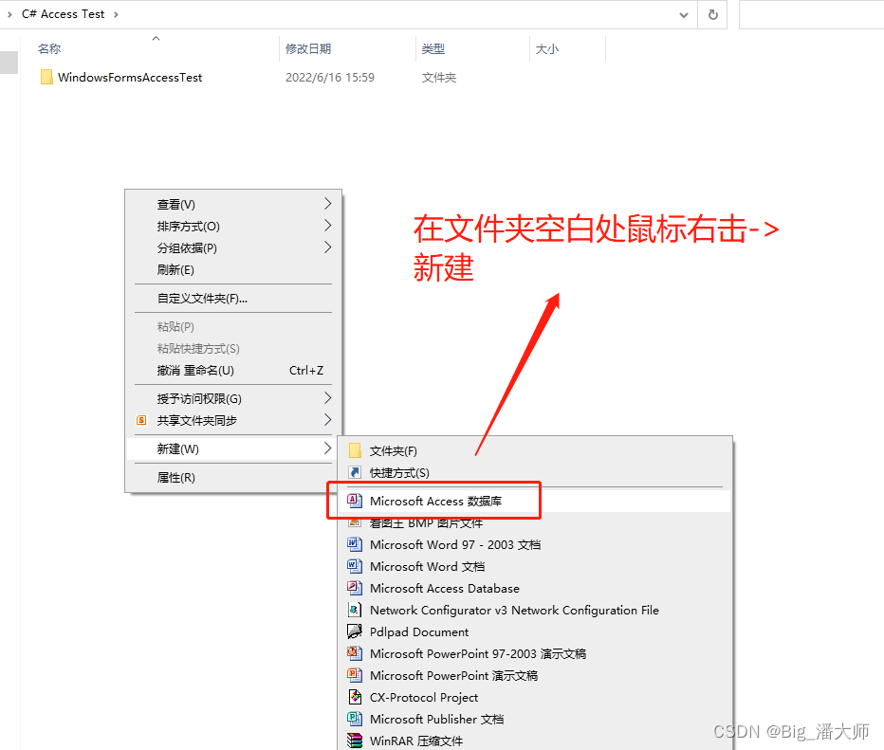Expand the 共享文件夹同步 submenu arrow
Image resolution: width=884 pixels, height=750 pixels.
tap(327, 420)
